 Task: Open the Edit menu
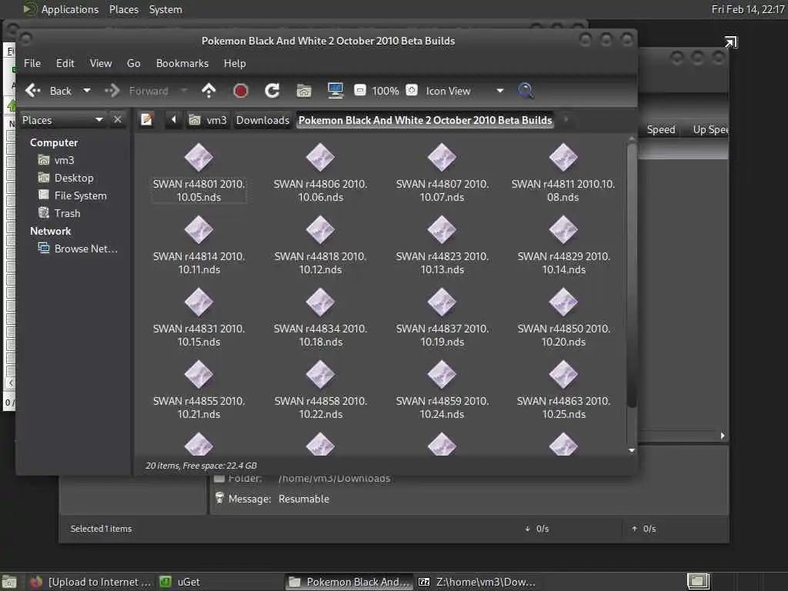[65, 63]
